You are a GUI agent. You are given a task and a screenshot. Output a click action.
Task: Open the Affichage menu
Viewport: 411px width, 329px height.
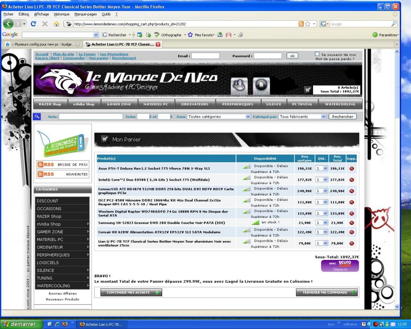pyautogui.click(x=41, y=14)
